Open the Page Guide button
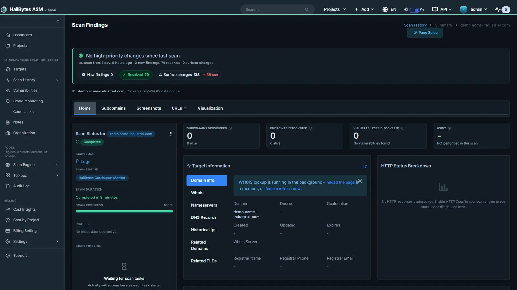517x290 pixels. (425, 33)
